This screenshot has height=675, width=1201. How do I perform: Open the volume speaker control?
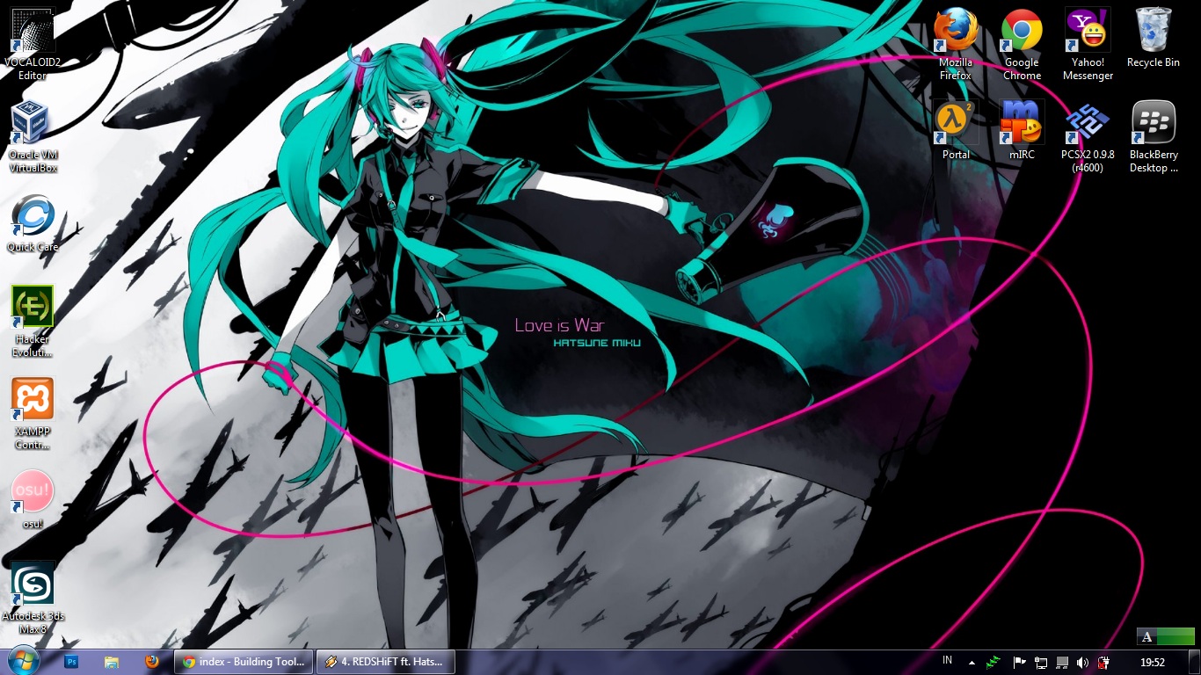click(1082, 662)
